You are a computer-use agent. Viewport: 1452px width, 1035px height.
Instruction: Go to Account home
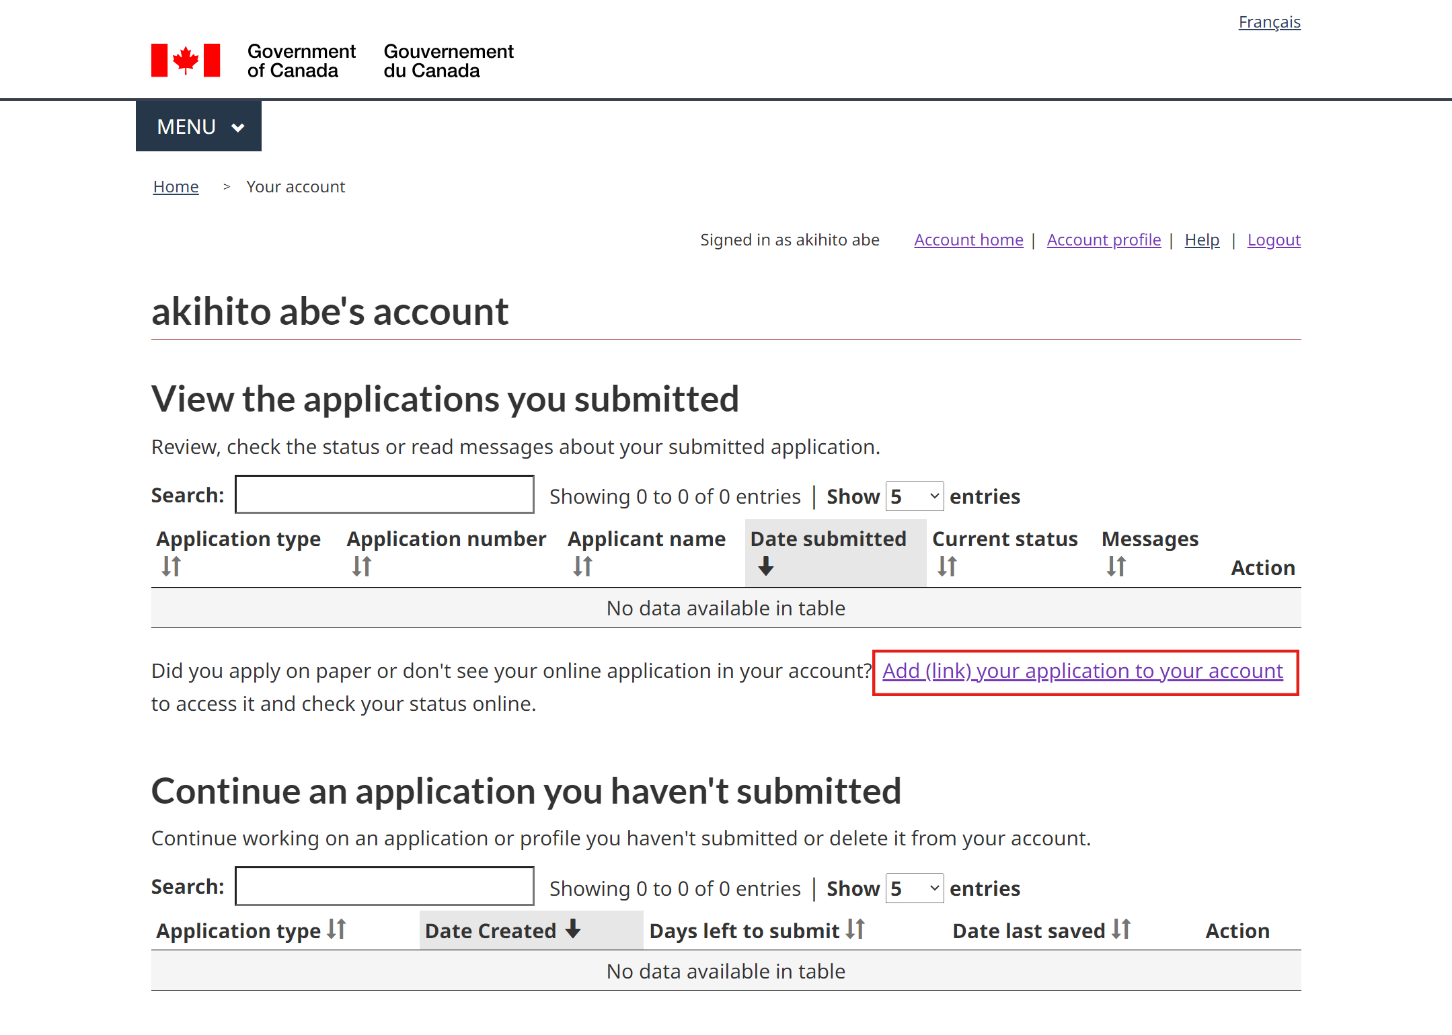pos(968,240)
